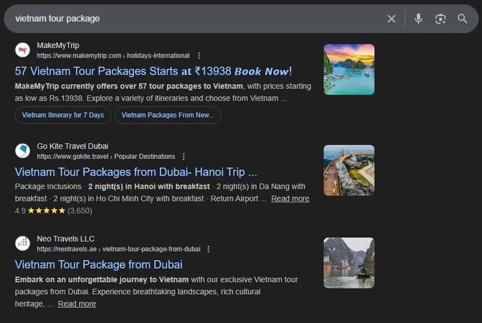Click Read more under the Neo Travels result
482x323 pixels.
[x=77, y=304]
